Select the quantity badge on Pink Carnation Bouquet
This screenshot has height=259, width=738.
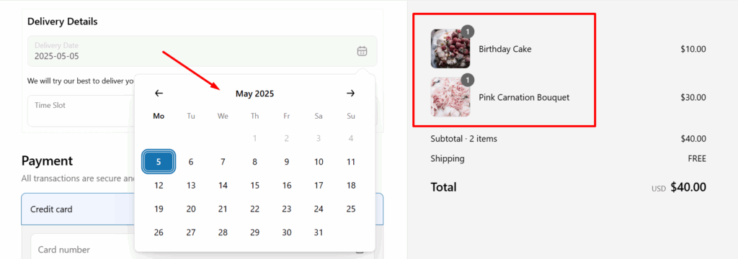[468, 81]
